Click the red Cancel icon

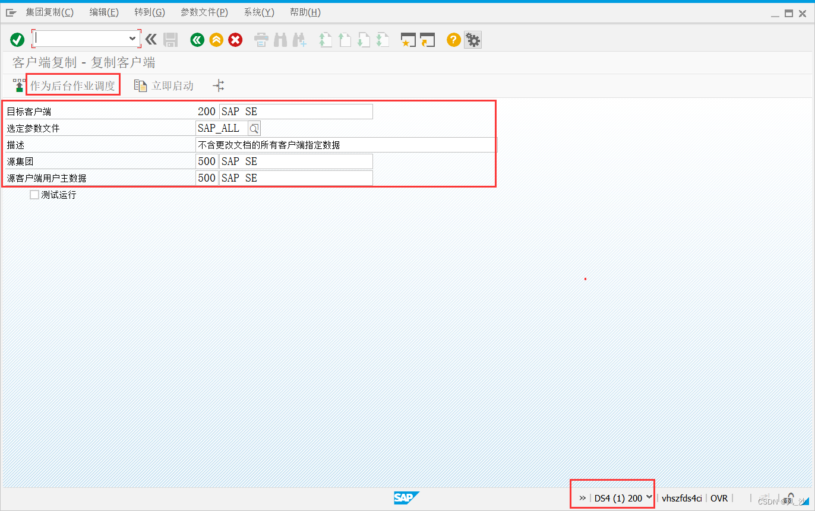coord(236,40)
